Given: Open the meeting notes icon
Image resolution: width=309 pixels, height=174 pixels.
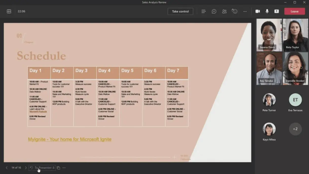Looking at the screenshot, I should tap(204, 11).
